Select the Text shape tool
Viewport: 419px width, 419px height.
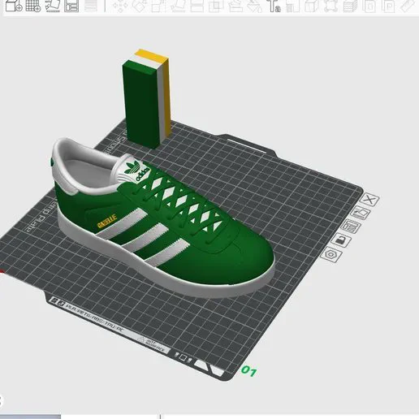[274, 6]
